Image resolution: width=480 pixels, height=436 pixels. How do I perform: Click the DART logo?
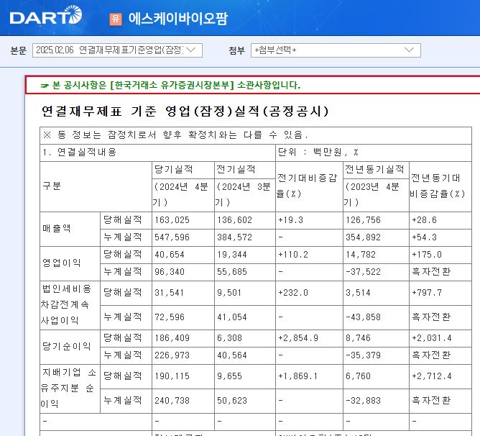(x=45, y=15)
